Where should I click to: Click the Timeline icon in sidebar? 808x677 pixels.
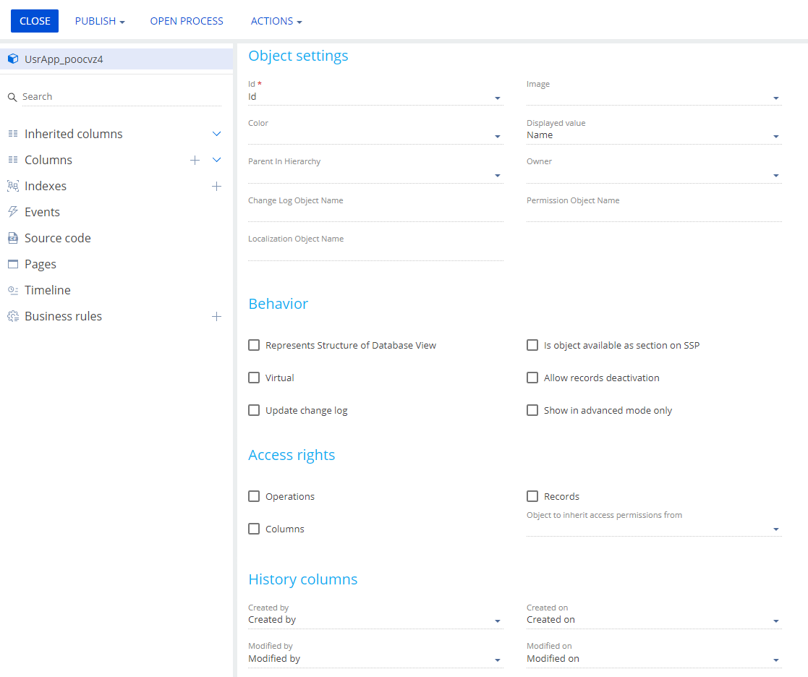coord(12,290)
